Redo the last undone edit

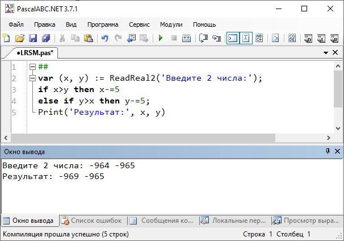(x=118, y=38)
